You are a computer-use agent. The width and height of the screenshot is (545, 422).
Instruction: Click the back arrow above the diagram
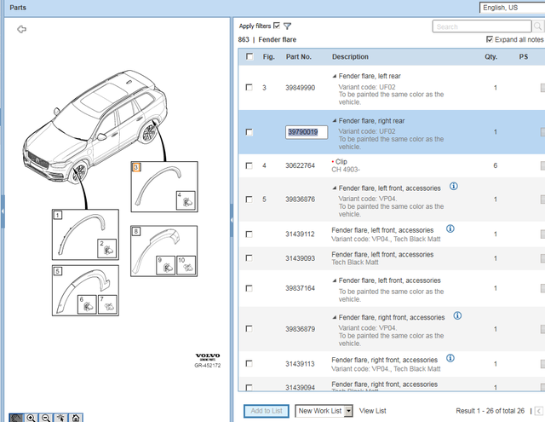point(21,29)
